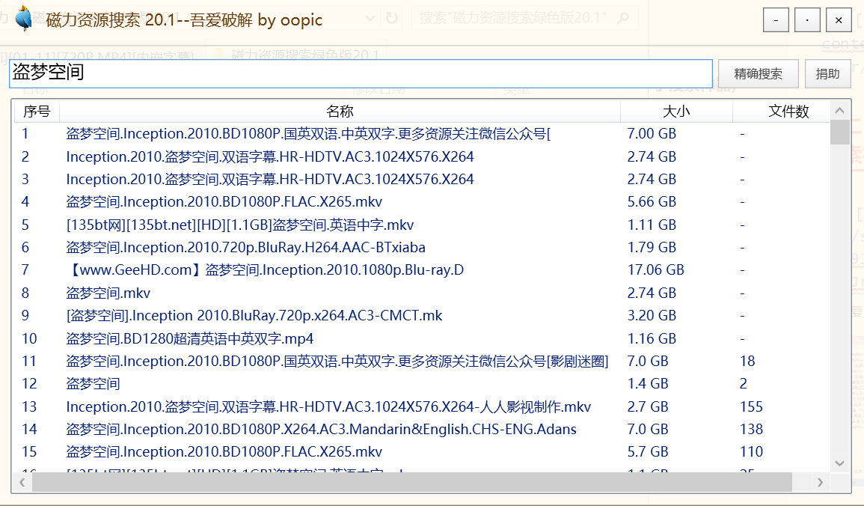Click the right arrow of the horizontal scrollbar
The image size is (864, 506).
pyautogui.click(x=821, y=482)
